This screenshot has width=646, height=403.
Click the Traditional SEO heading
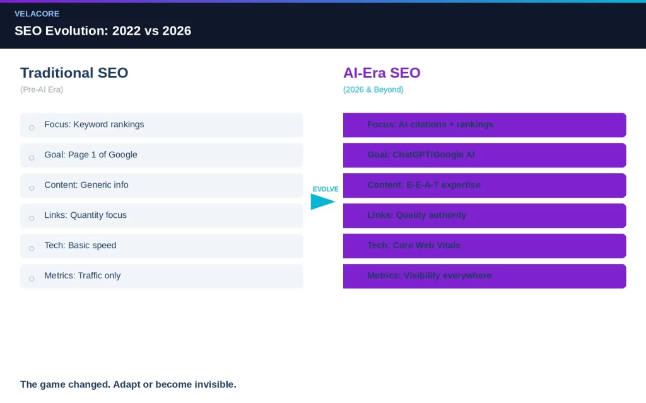click(x=74, y=73)
